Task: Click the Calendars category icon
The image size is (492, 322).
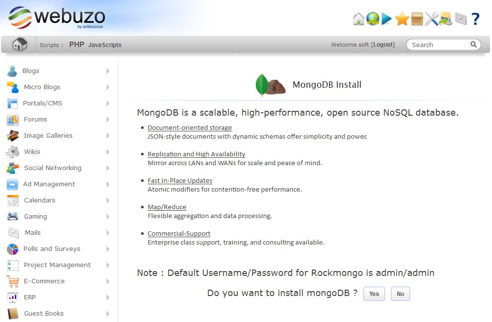Action: tap(13, 200)
